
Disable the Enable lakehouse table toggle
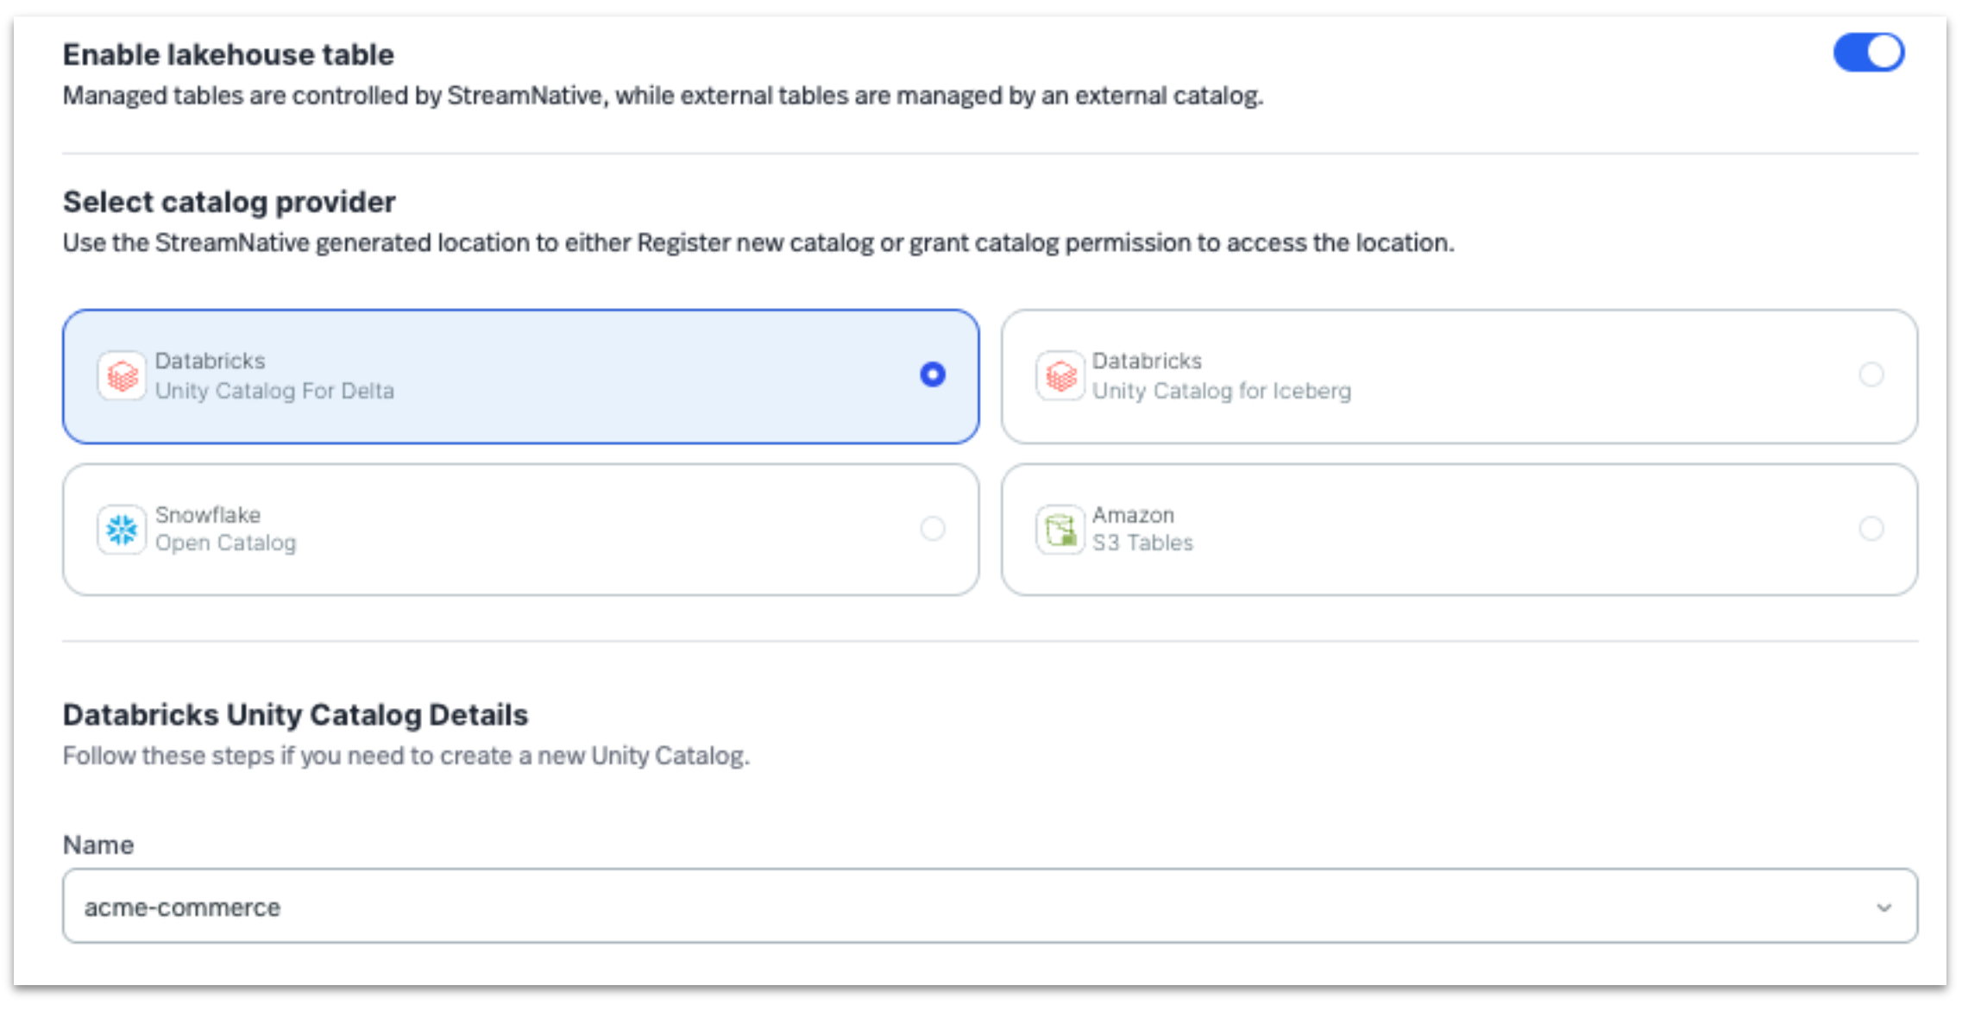pyautogui.click(x=1868, y=53)
